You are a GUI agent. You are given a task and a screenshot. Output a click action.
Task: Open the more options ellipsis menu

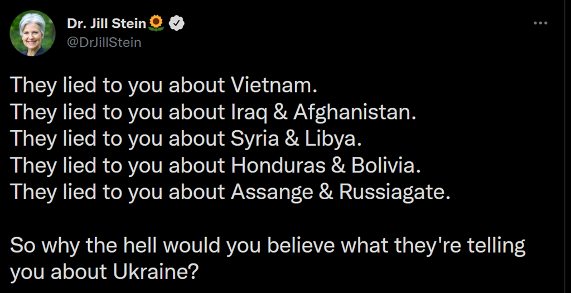[540, 23]
